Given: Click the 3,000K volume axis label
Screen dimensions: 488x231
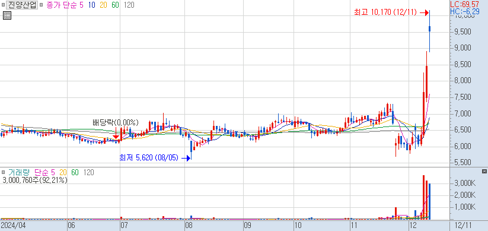Looking at the screenshot, I should [x=464, y=183].
